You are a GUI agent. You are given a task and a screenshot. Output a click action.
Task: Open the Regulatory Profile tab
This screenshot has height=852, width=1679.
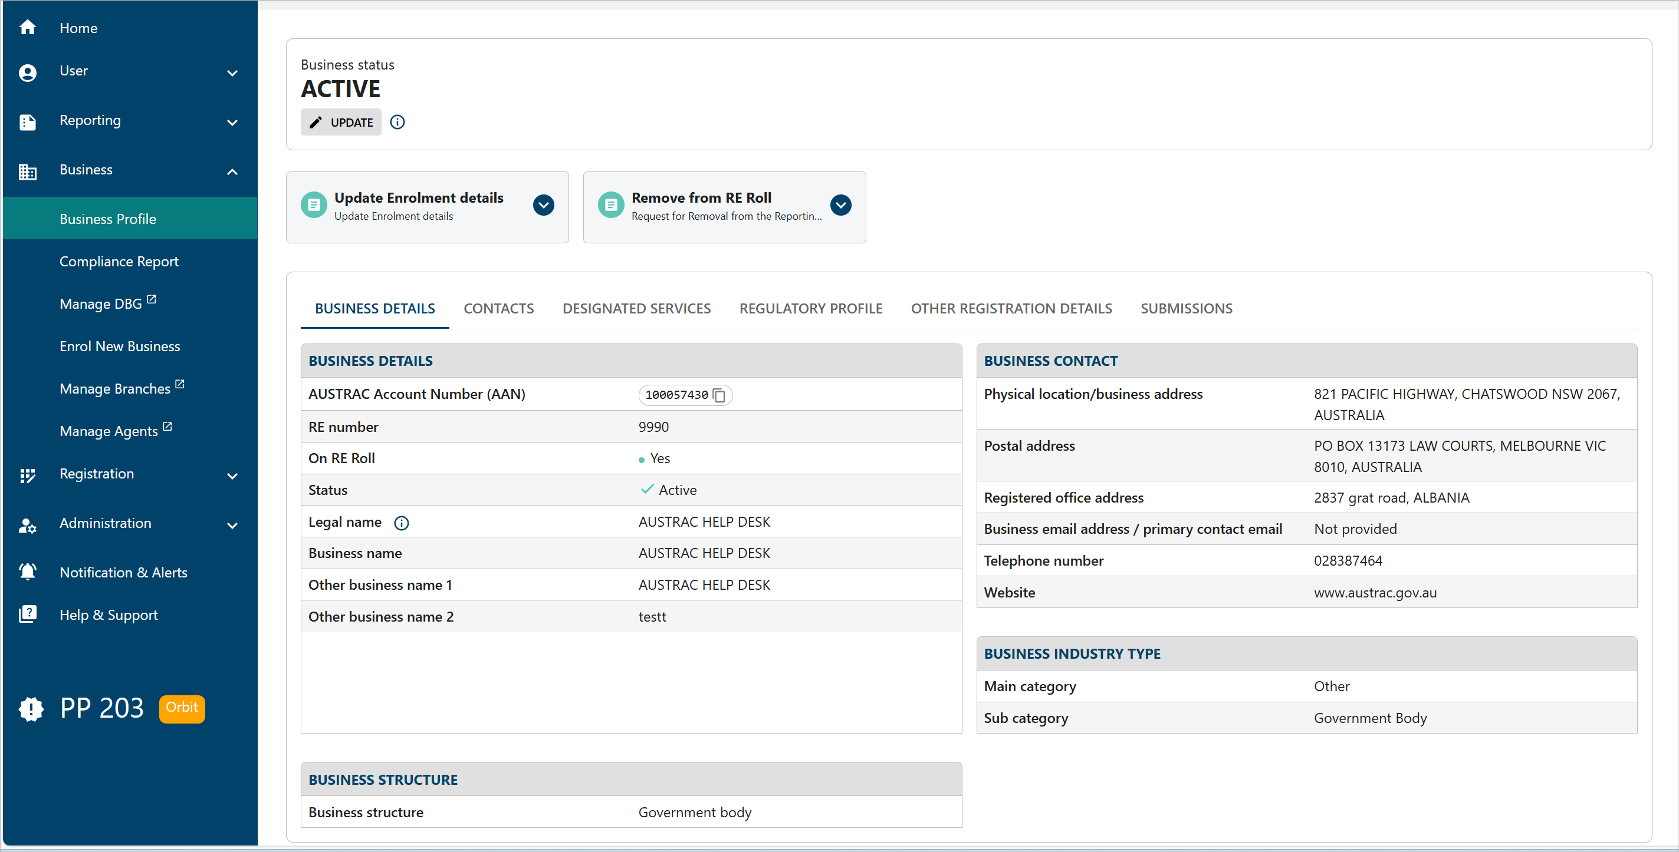tap(811, 308)
